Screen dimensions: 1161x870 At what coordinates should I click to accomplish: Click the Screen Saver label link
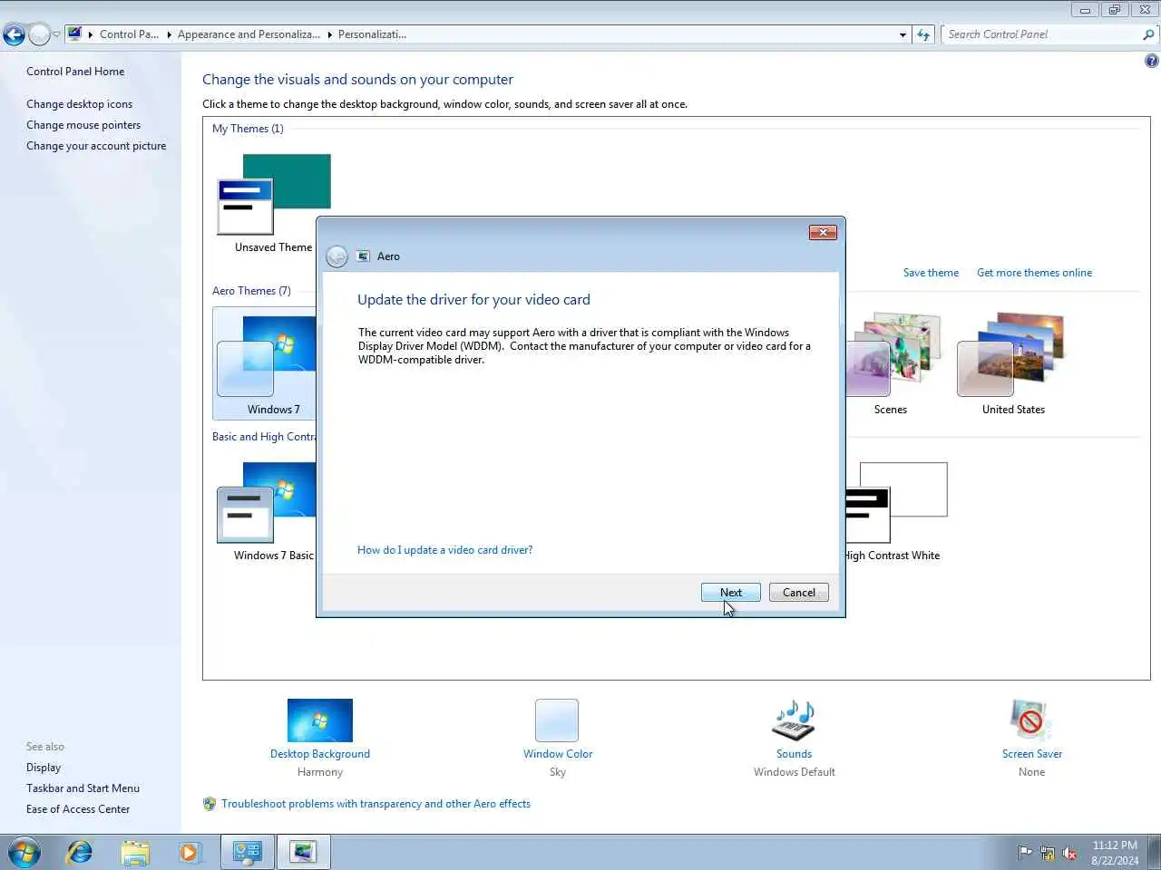[1031, 754]
